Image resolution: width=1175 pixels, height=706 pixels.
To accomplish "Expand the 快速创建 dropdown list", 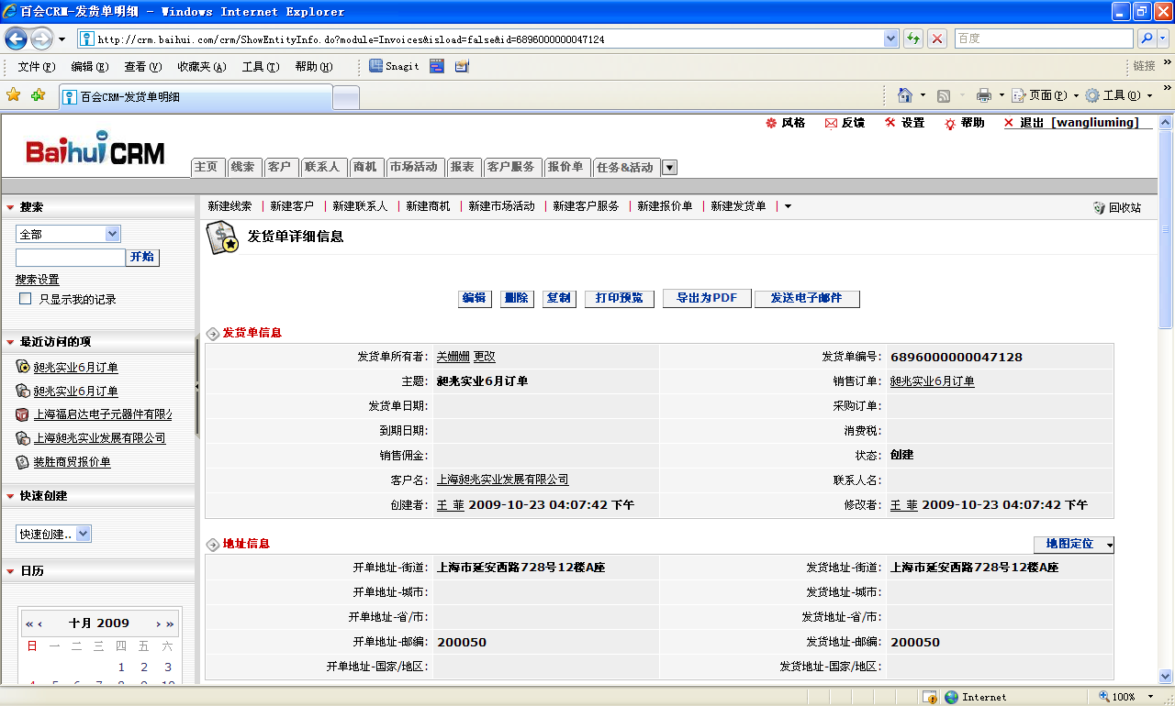I will pos(53,534).
